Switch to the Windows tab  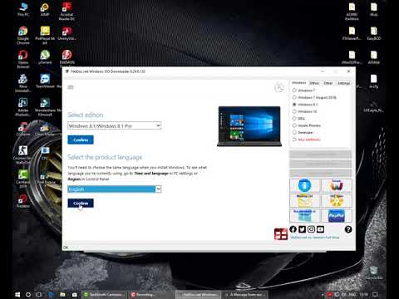(299, 83)
